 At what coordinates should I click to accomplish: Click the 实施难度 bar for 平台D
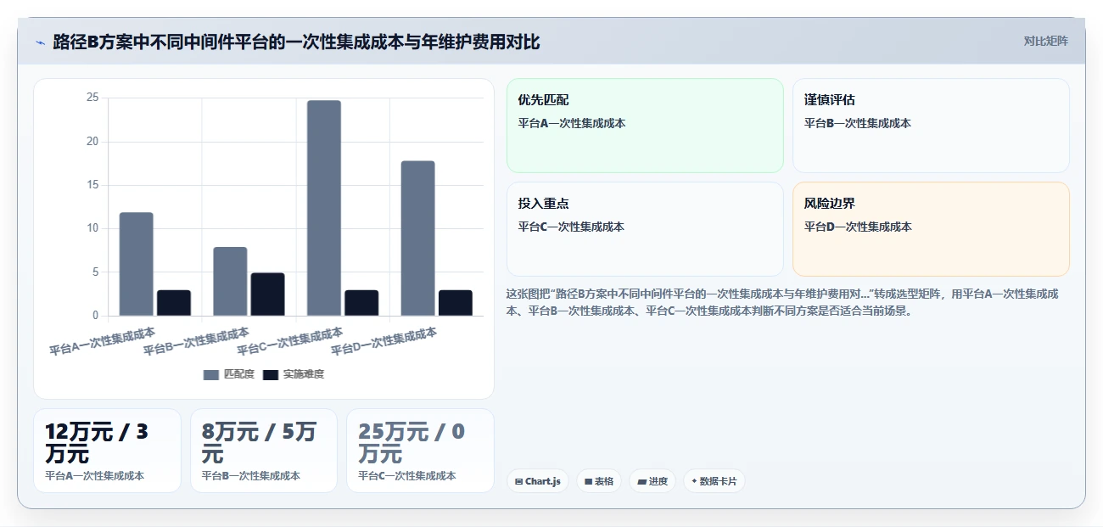[456, 303]
